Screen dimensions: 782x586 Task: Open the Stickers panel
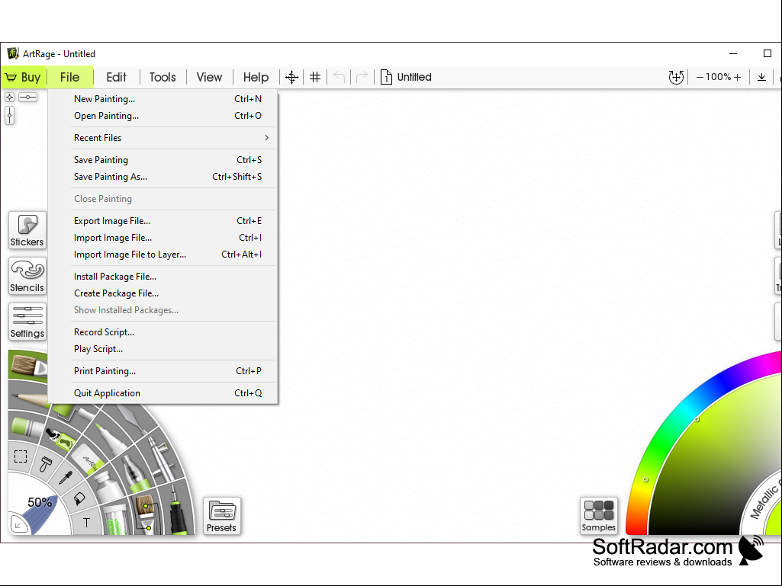point(27,230)
